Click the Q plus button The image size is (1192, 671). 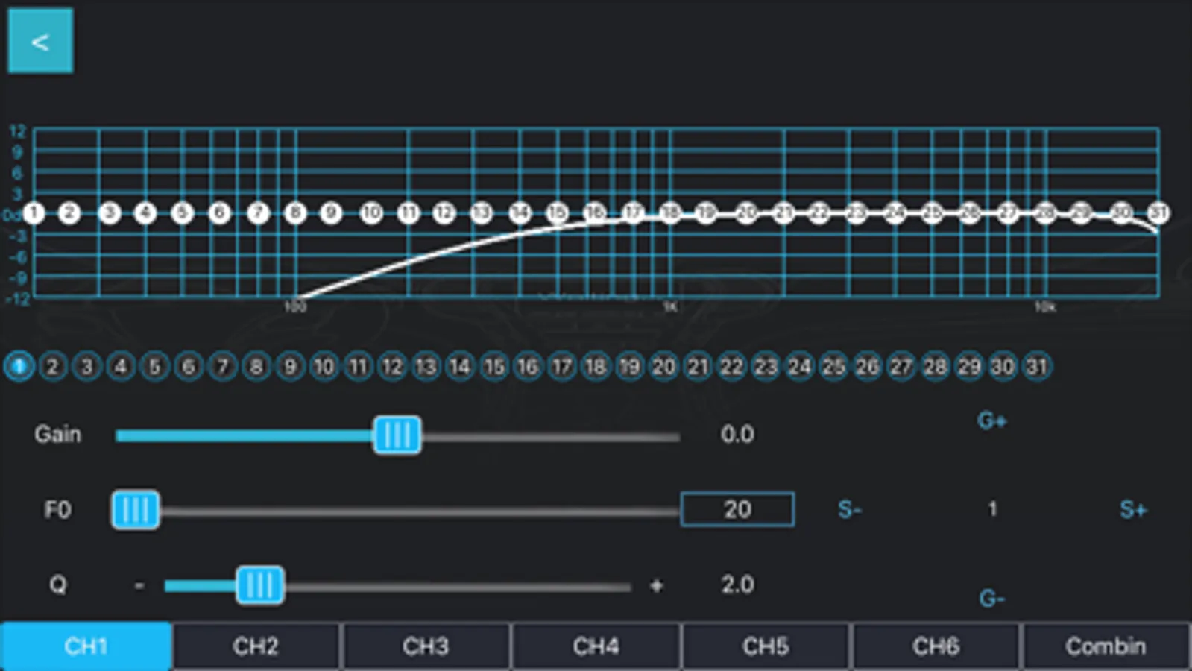point(656,585)
